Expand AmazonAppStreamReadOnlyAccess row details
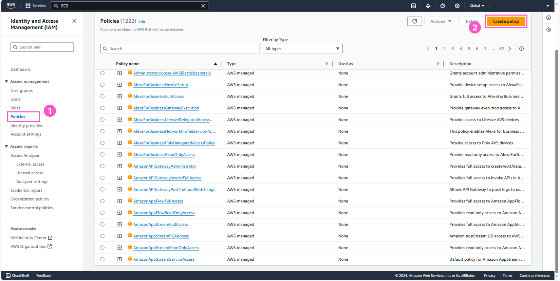The width and height of the screenshot is (560, 281). tap(119, 248)
